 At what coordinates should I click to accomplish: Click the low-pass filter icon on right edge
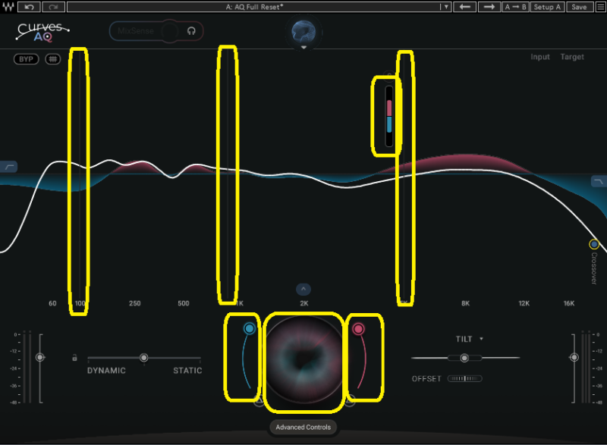[x=599, y=181]
